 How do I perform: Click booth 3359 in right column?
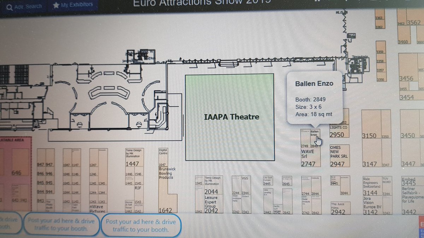(x=380, y=48)
